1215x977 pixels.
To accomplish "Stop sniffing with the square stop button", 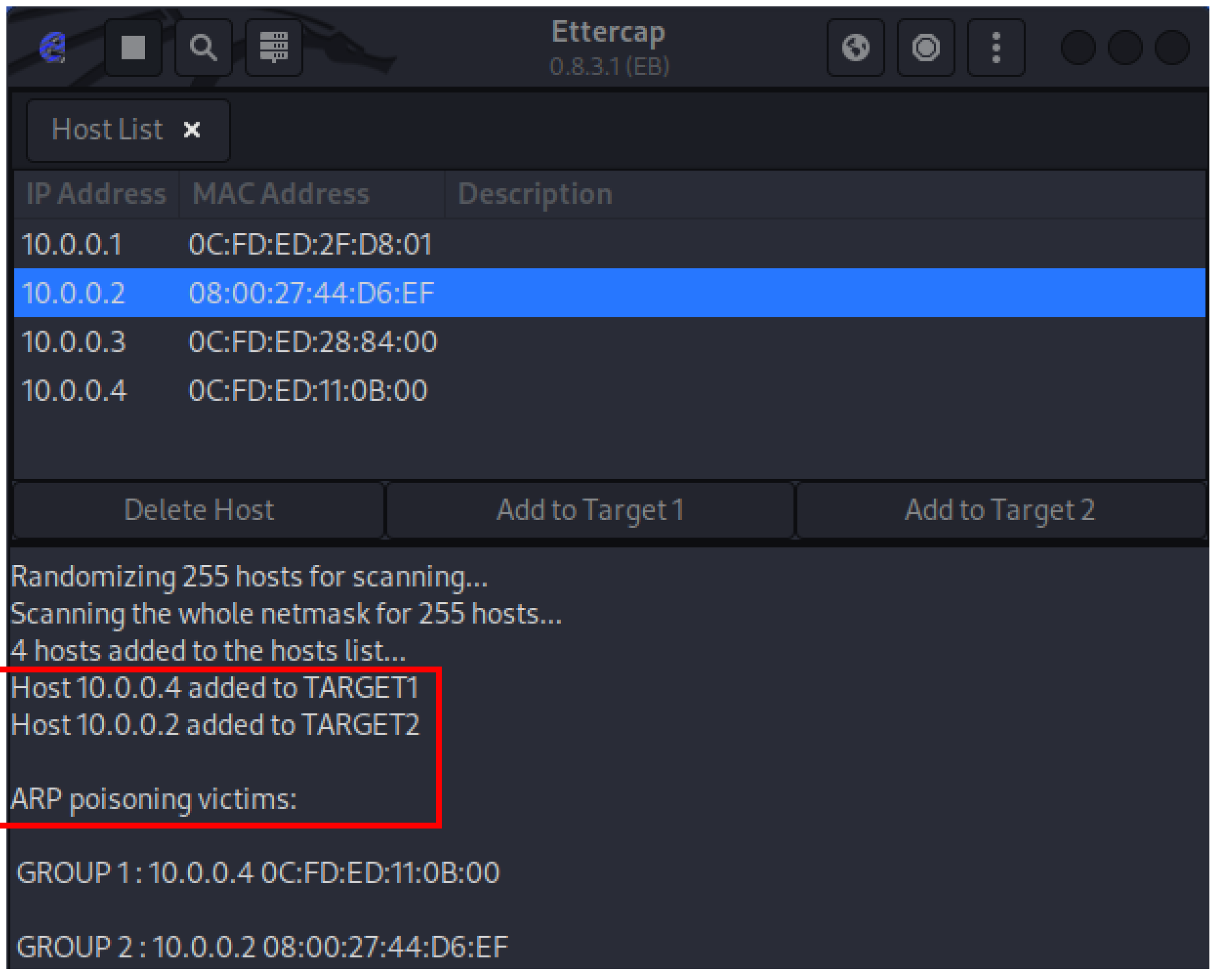I will pos(134,47).
